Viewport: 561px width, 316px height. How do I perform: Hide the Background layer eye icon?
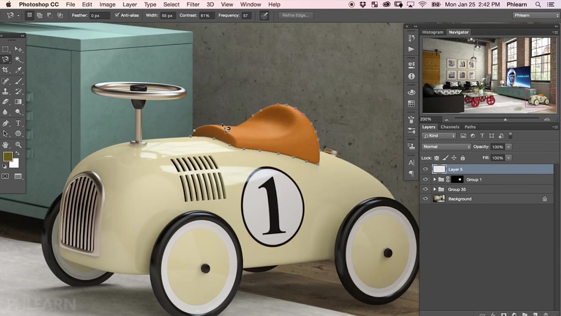(425, 199)
